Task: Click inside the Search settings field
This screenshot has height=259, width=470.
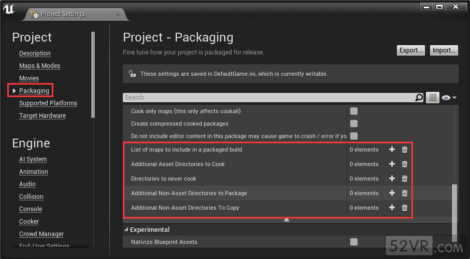Action: click(x=269, y=98)
